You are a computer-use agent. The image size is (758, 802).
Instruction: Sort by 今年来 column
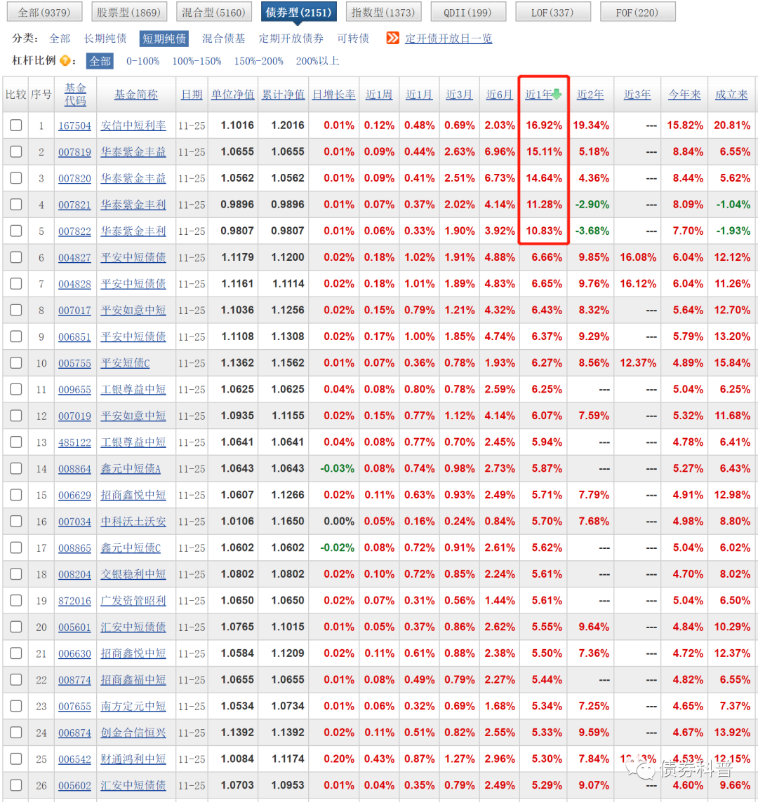pos(684,95)
